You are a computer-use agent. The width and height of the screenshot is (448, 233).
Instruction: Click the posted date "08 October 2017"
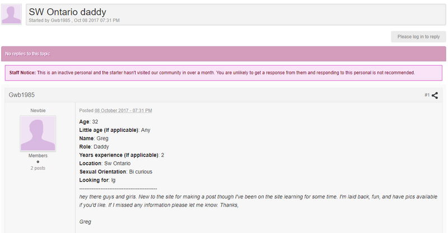tap(123, 111)
